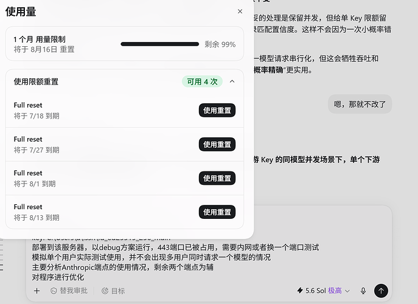Select the 嗯，那就不改了 message bubble
The image size is (418, 304).
(360, 104)
